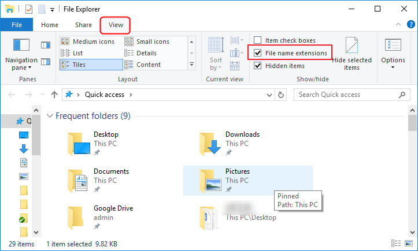
Task: Go back with the Back arrow
Action: (x=12, y=95)
